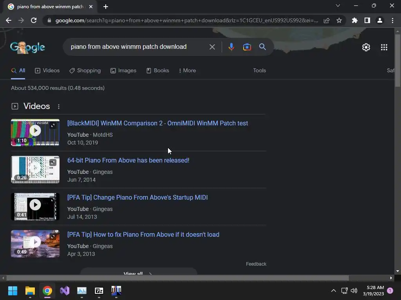401x300 pixels.
Task: Close the 'piano from above winmm patch' tab
Action: (x=91, y=7)
